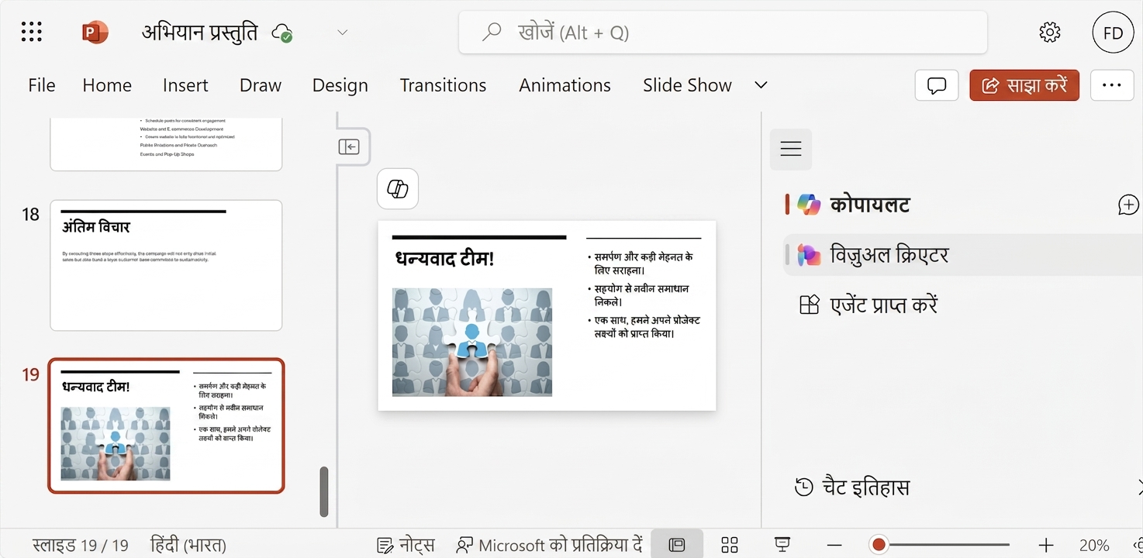Click the PowerPoint logo icon

point(95,33)
